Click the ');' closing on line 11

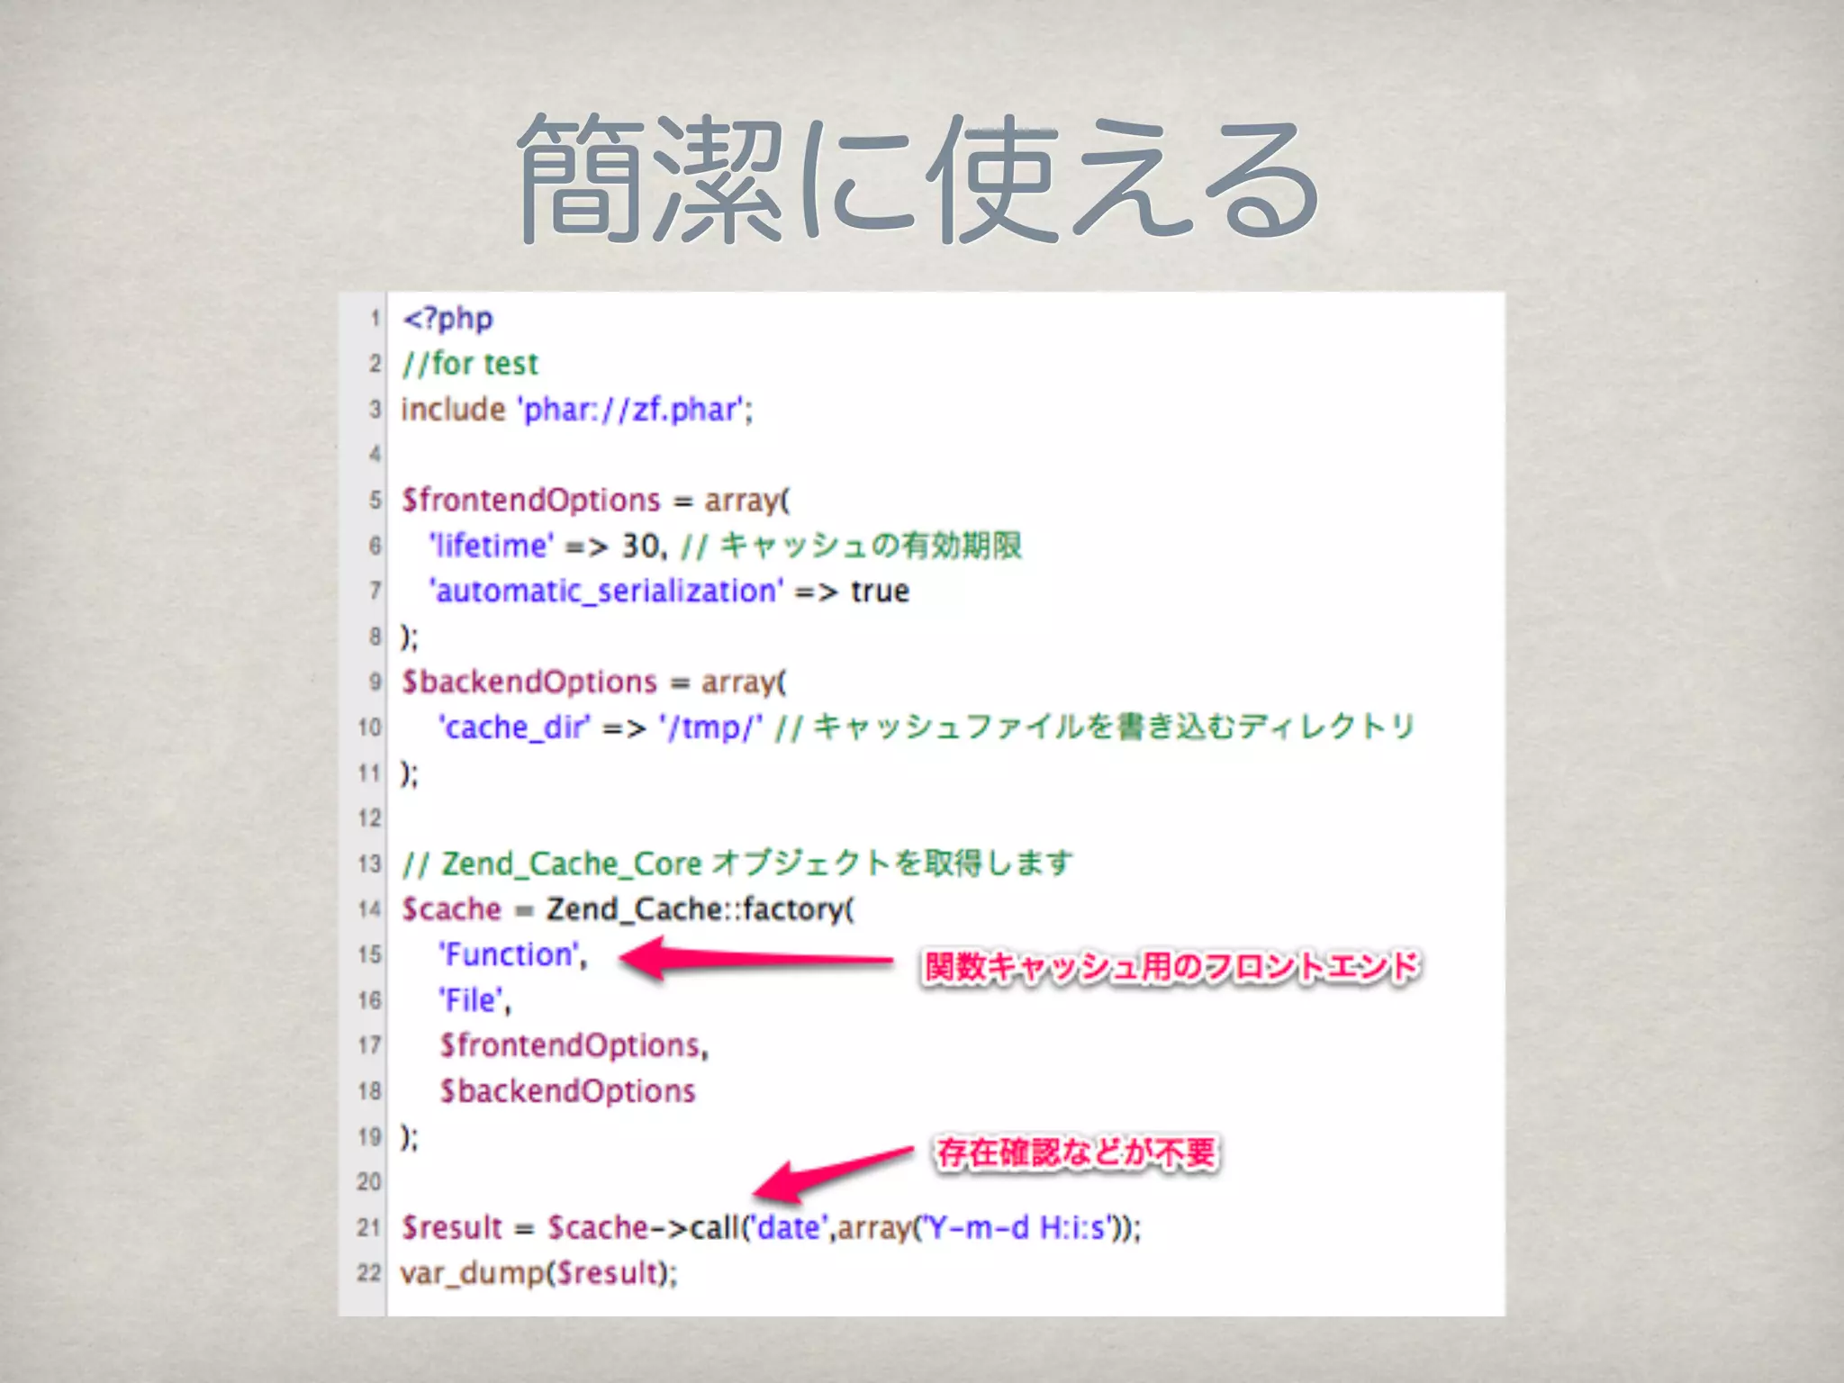coord(410,773)
